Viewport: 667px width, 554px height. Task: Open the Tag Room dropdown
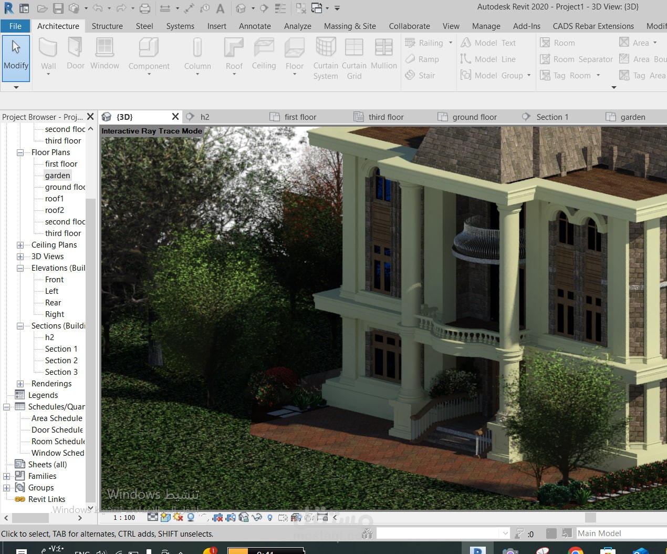click(598, 76)
